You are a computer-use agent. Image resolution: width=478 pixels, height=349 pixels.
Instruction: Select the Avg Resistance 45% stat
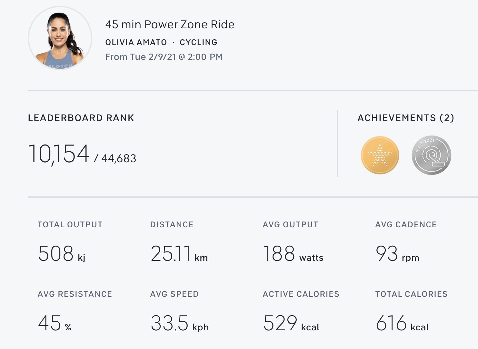click(55, 323)
